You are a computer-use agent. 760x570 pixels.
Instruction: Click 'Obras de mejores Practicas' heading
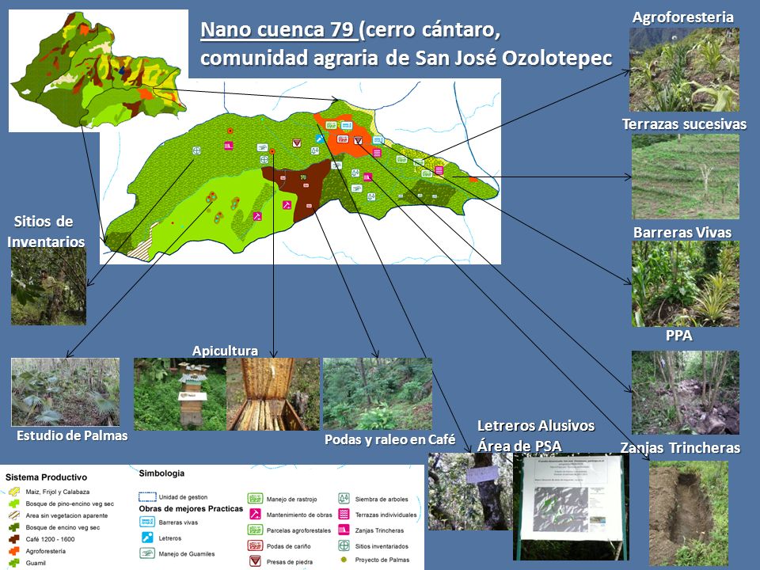(x=191, y=508)
